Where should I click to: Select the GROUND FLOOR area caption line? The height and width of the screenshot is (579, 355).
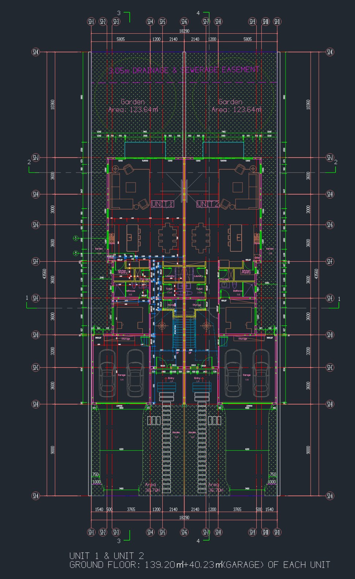[200, 565]
